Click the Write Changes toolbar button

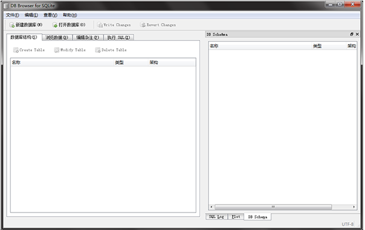click(x=114, y=25)
